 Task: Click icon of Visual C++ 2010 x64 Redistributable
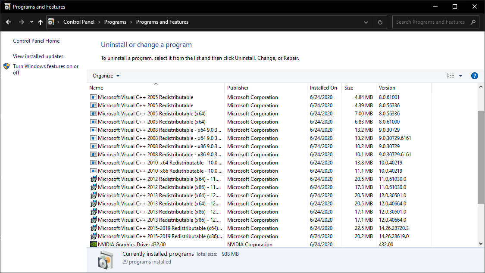(93, 162)
